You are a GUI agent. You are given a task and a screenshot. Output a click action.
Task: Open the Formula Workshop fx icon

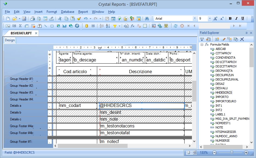[133, 26]
